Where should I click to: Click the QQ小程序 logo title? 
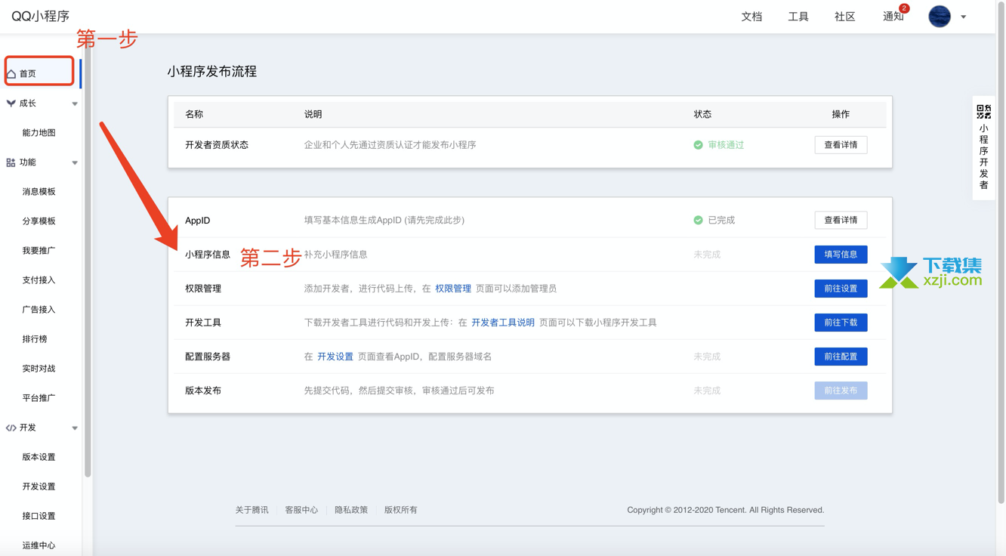coord(41,16)
